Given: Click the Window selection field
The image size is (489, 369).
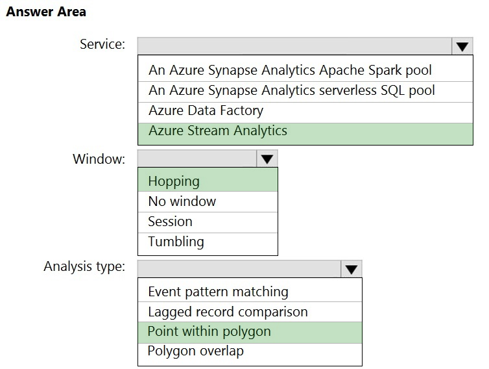Looking at the screenshot, I should tap(197, 159).
